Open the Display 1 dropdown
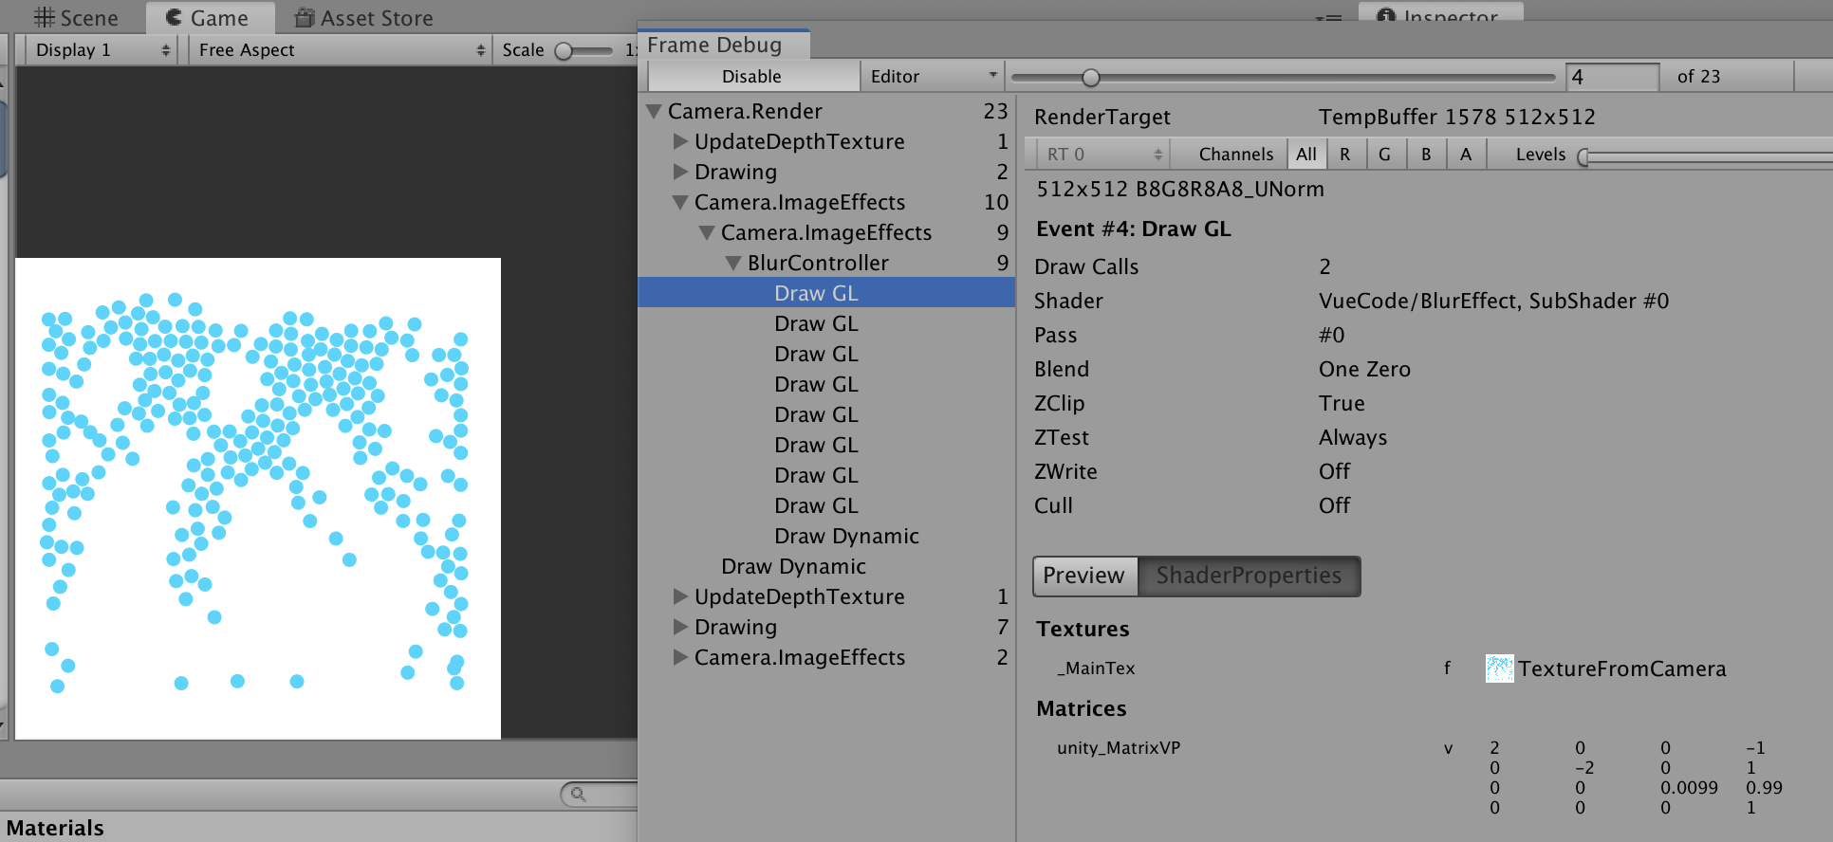 coord(102,50)
